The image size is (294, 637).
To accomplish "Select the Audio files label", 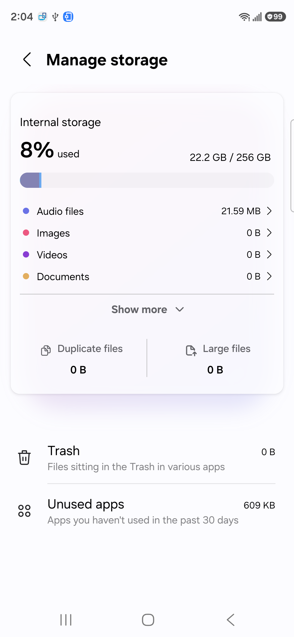I will tap(60, 211).
